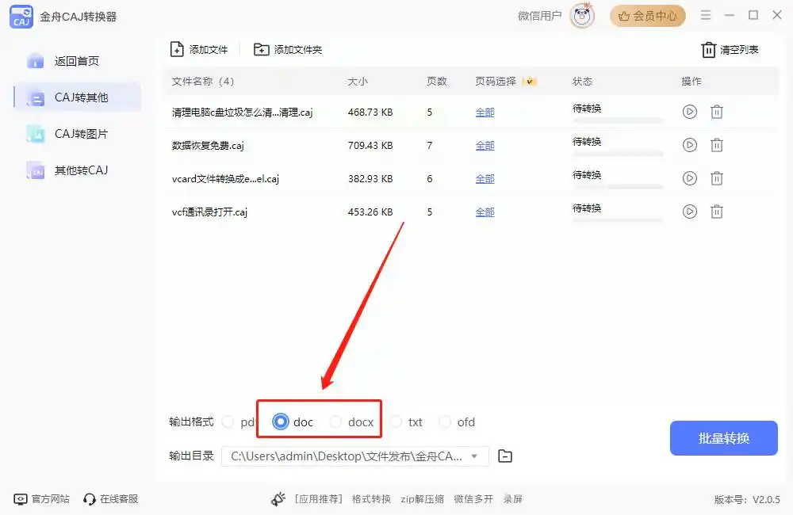Viewport: 793px width, 515px height.
Task: Click the VIP badge beside 页码选择
Action: pos(529,81)
